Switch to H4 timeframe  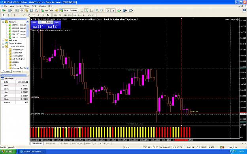79,15
